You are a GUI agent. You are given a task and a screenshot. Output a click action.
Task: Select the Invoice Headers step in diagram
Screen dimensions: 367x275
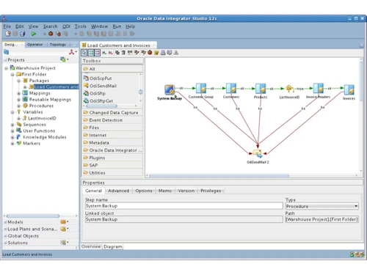(x=318, y=89)
